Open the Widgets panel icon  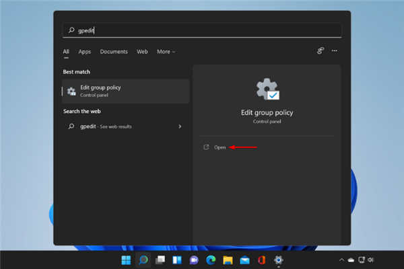click(x=177, y=260)
